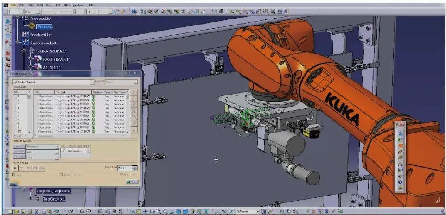Tick the leftmost checkbox at Teach dialog bottom
The image size is (446, 215).
pyautogui.click(x=13, y=175)
